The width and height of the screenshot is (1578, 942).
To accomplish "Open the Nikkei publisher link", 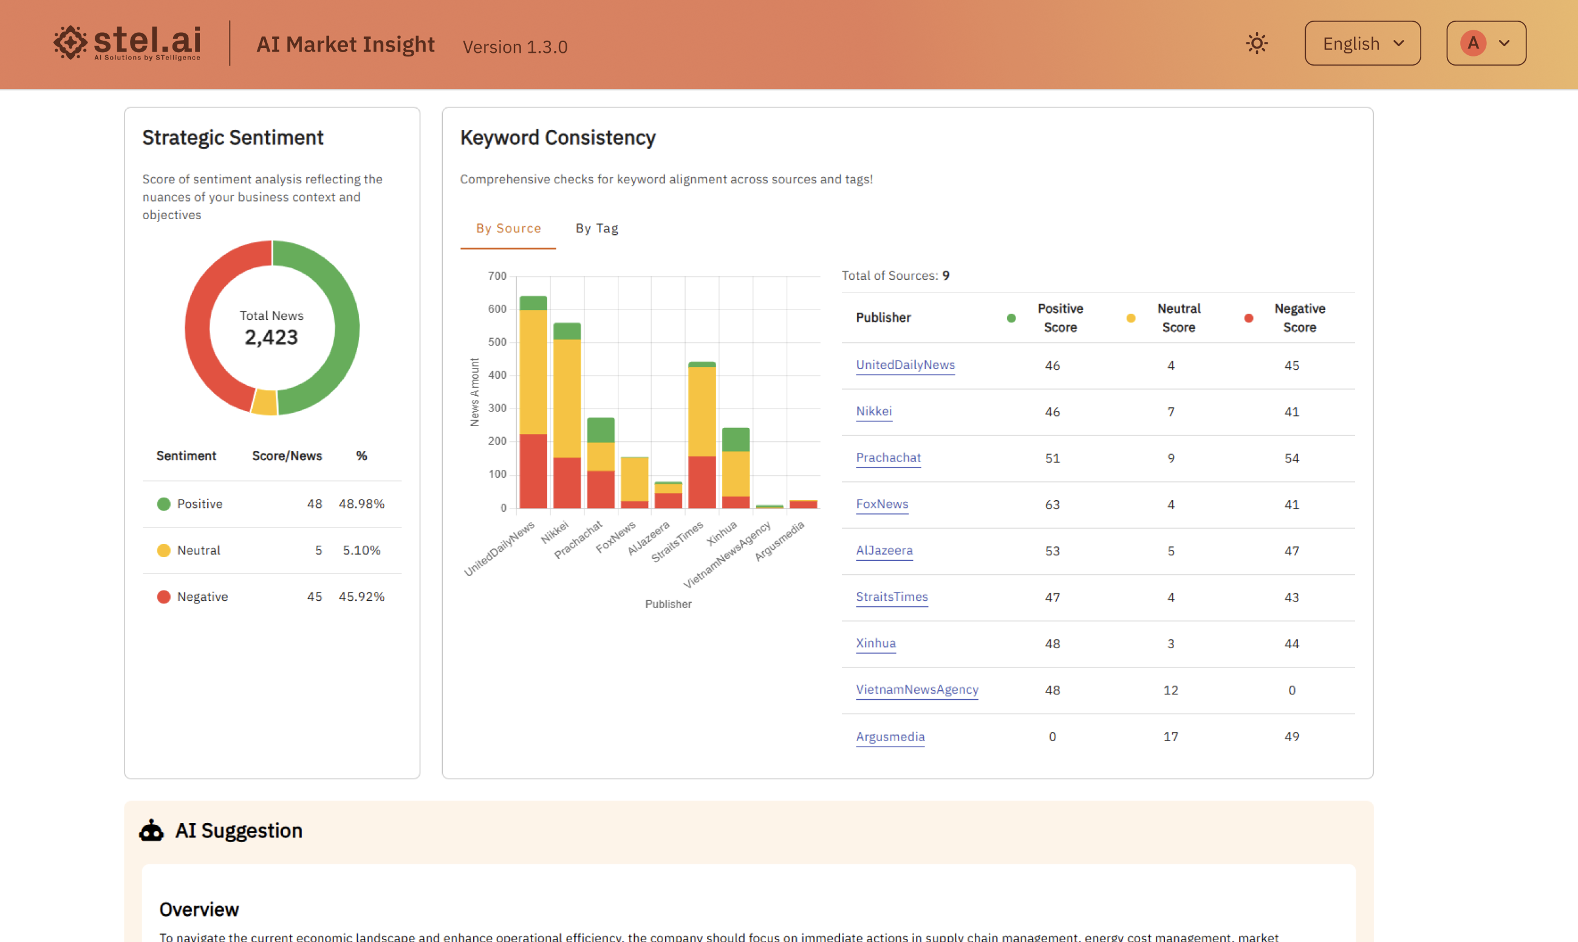I will click(873, 412).
